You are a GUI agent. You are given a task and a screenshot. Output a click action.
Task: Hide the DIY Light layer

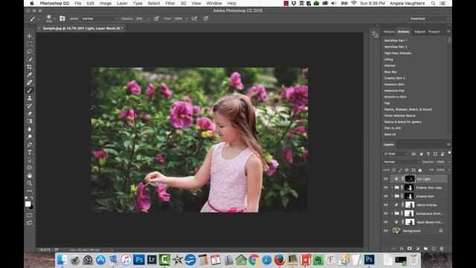[385, 179]
